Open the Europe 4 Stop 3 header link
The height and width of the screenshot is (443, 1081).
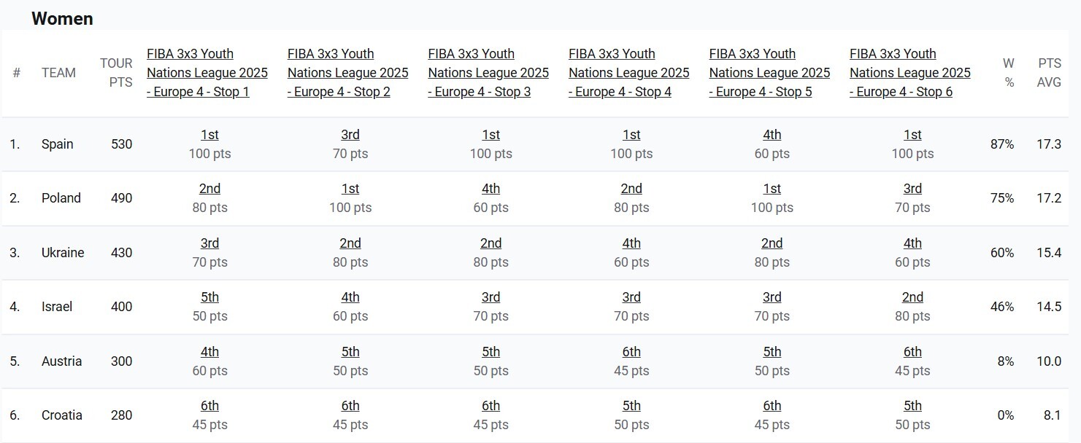[488, 73]
